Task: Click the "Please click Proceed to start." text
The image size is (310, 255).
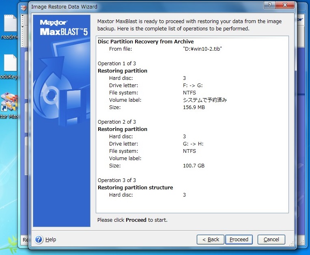Action: point(132,220)
